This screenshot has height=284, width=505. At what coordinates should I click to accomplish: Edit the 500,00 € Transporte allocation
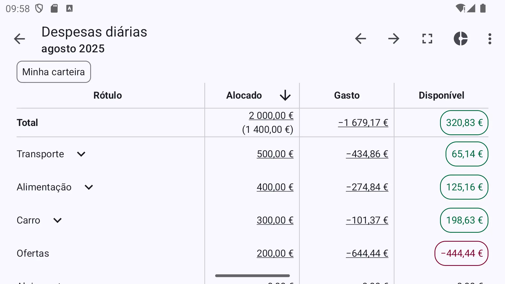pyautogui.click(x=275, y=154)
